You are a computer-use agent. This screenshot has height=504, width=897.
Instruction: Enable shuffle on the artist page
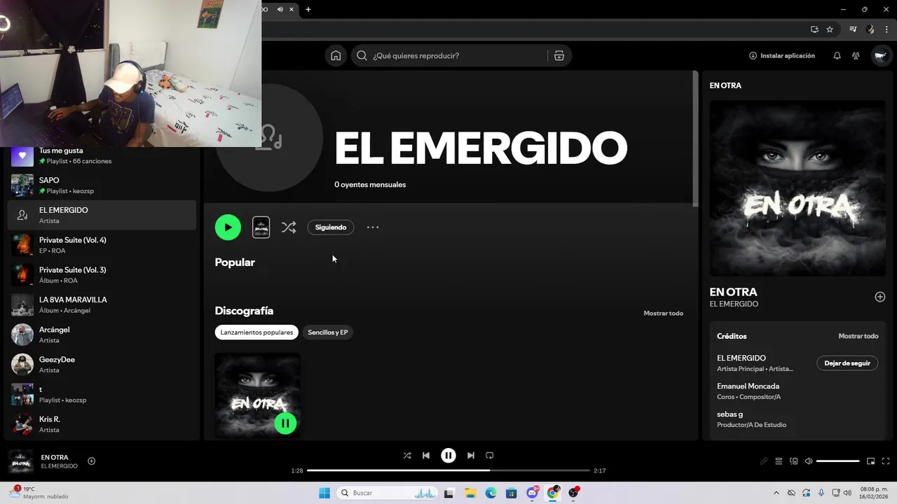tap(289, 227)
